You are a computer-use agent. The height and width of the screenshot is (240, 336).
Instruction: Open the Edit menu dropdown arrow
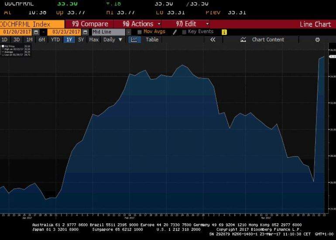[207, 24]
